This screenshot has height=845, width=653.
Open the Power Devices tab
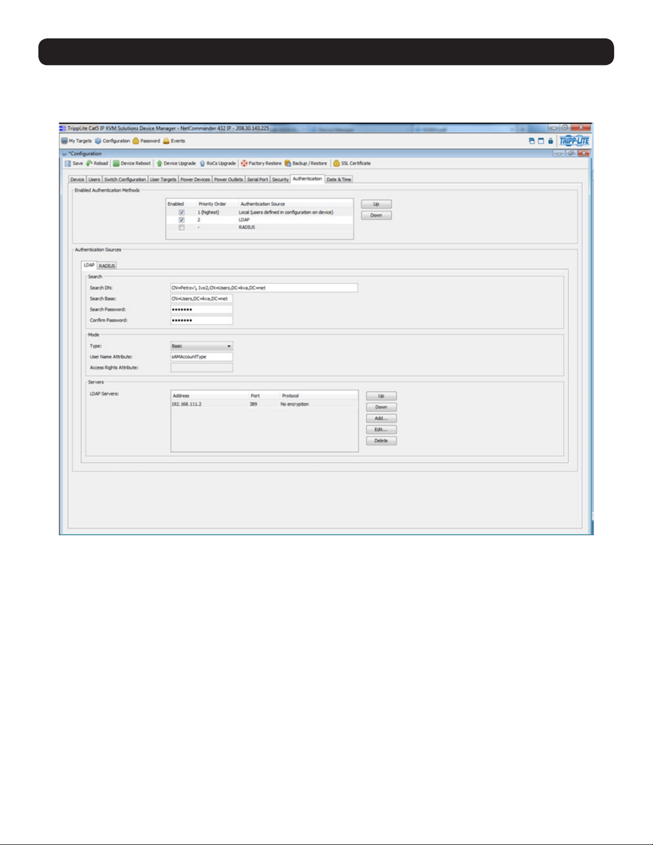click(x=195, y=180)
